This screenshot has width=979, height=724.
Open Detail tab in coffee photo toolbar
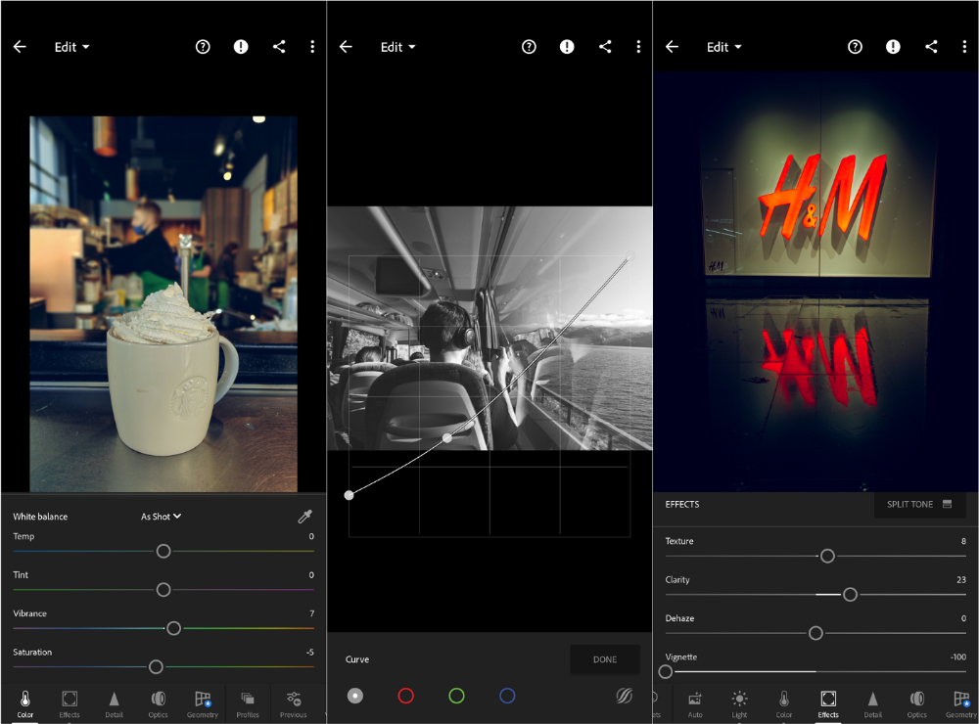(x=114, y=704)
